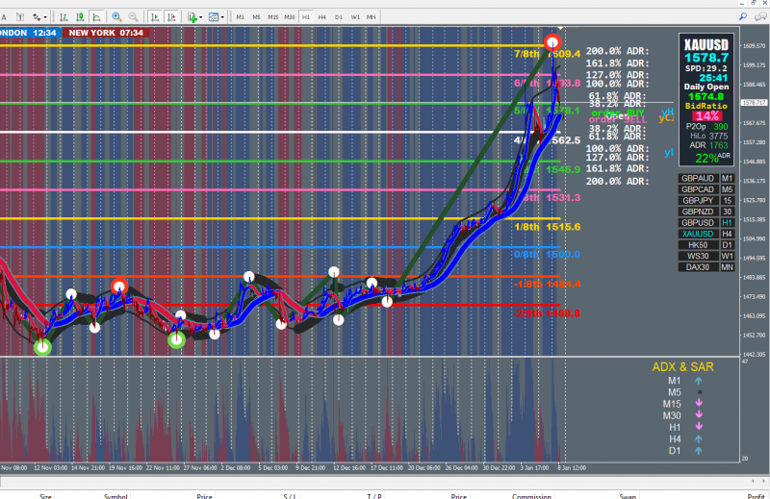Select M30 timeframe in toolbar
The image size is (770, 499).
tap(290, 17)
